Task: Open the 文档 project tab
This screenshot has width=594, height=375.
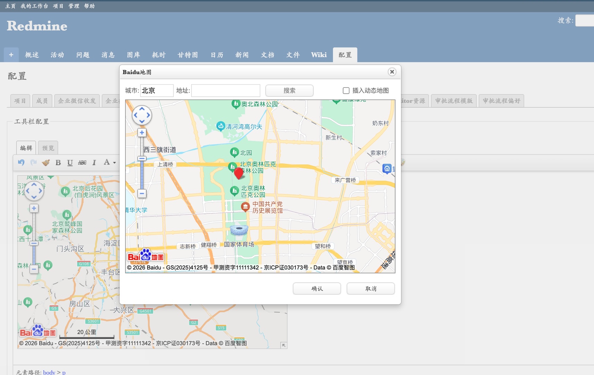Action: (268, 55)
